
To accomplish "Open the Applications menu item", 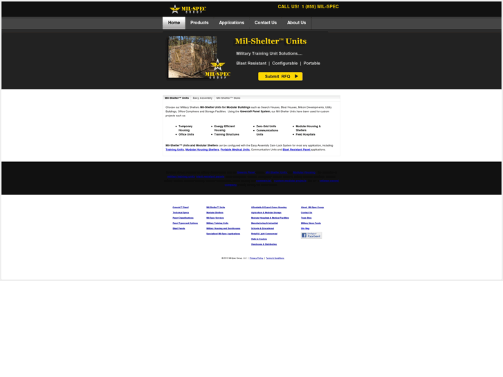I will click(232, 23).
